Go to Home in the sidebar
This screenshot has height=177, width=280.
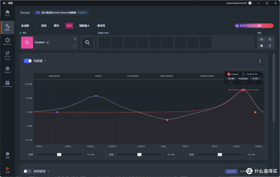pyautogui.click(x=7, y=13)
